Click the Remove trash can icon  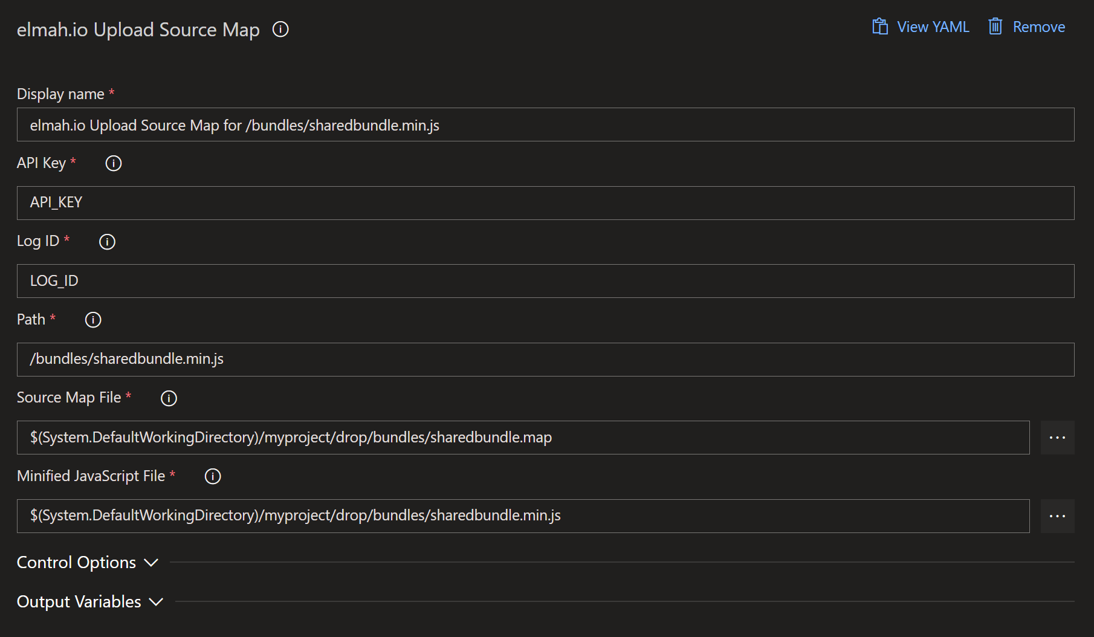[995, 27]
